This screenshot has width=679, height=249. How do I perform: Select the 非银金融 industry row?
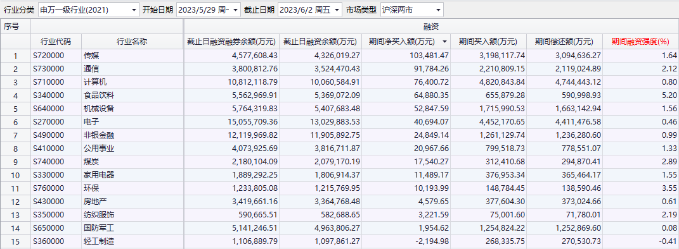click(340, 135)
